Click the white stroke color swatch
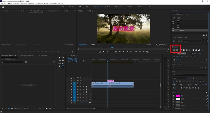 point(178,99)
